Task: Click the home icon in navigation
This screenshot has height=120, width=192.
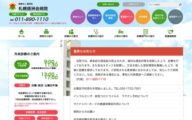Action: (21, 31)
